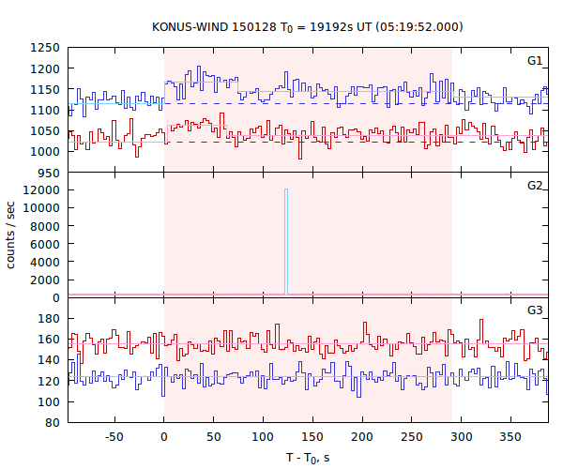Screen dimensions: 563x469
Task: Click the 1050 y-axis tick label
Action: pyautogui.click(x=45, y=131)
